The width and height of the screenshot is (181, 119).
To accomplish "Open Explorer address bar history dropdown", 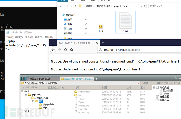I will [x=142, y=6].
